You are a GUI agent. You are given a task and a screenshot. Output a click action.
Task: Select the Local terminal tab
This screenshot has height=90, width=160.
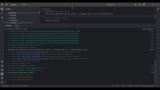pyautogui.click(x=16, y=26)
